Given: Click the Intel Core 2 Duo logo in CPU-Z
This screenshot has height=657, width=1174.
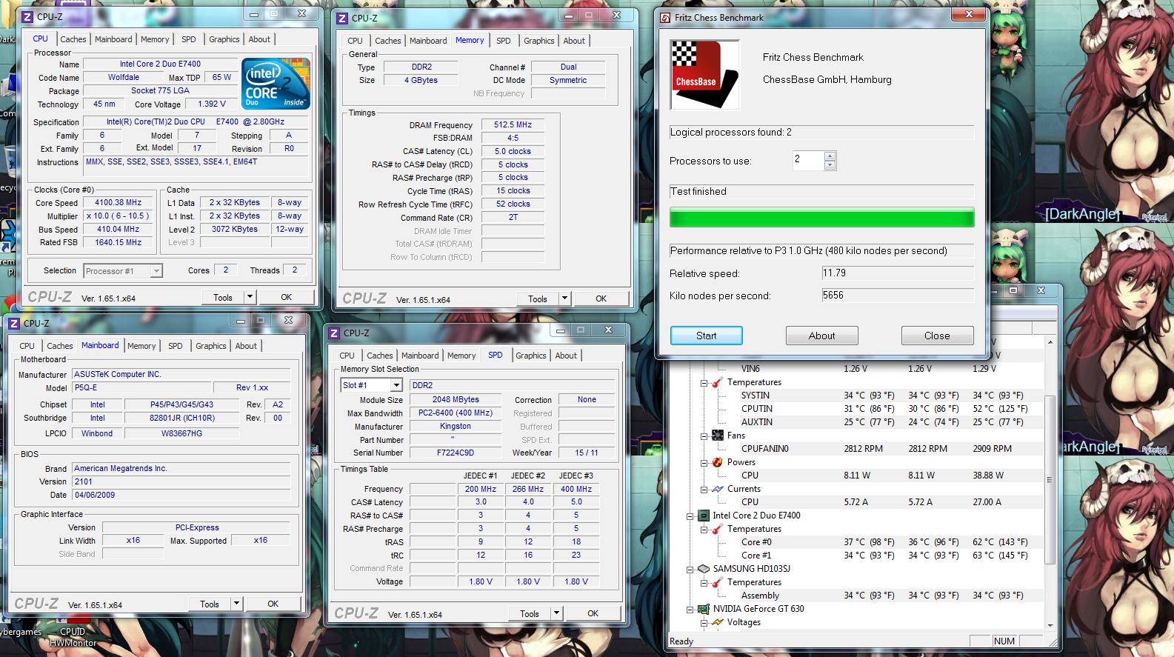Looking at the screenshot, I should click(x=276, y=84).
